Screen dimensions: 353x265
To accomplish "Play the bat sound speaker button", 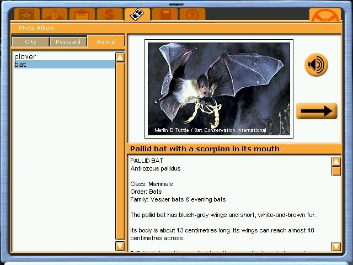I will [x=316, y=65].
